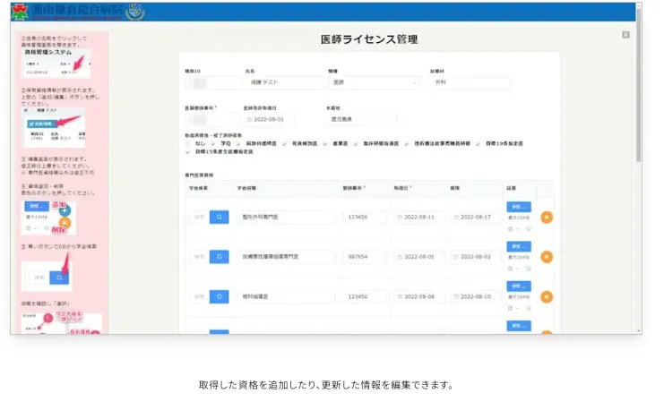Toggle the 身障19条指定医 checkbox

pos(478,144)
